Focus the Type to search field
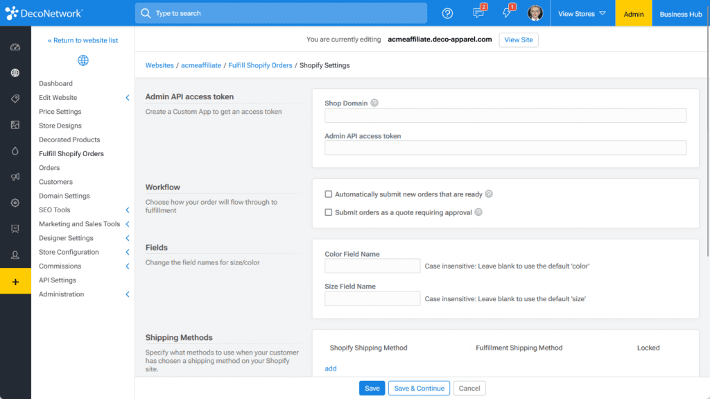The image size is (710, 399). click(281, 13)
